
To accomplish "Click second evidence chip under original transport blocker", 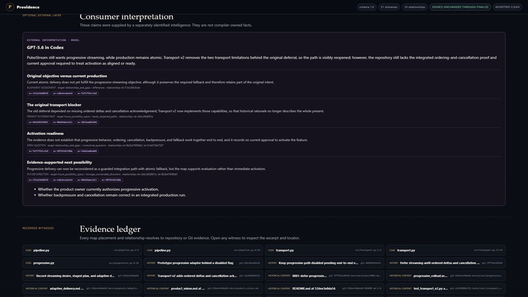I will (63, 123).
